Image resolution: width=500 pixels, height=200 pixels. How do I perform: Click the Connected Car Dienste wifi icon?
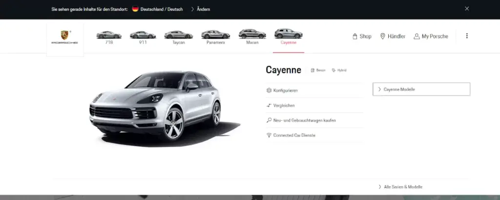point(269,135)
